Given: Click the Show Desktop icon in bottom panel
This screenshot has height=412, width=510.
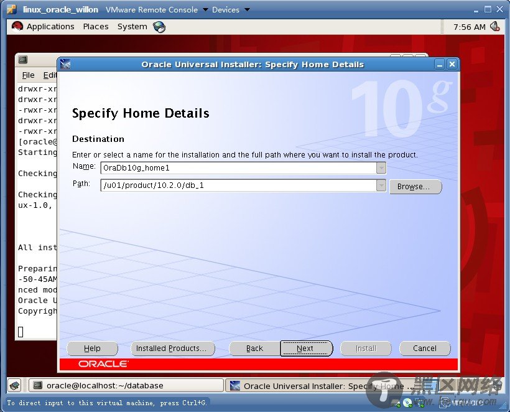Looking at the screenshot, I should [15, 386].
